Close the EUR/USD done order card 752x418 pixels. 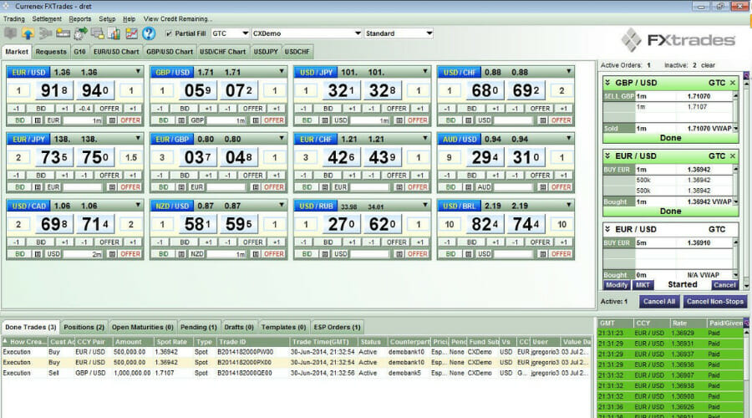[732, 156]
